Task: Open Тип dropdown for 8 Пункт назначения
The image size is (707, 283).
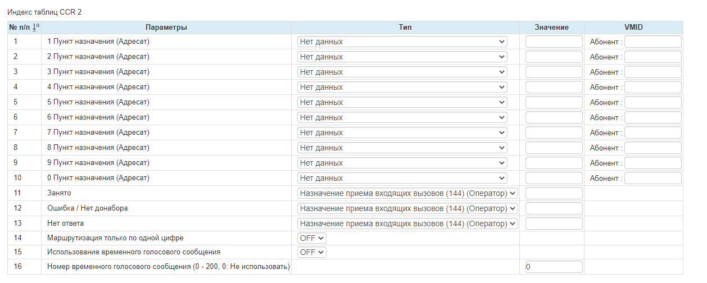Action: pyautogui.click(x=402, y=148)
